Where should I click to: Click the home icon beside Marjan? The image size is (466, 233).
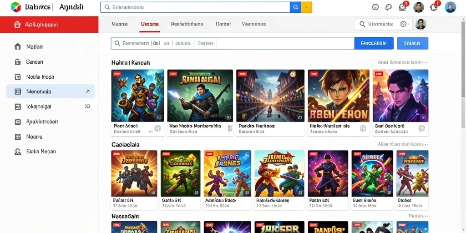(x=18, y=47)
